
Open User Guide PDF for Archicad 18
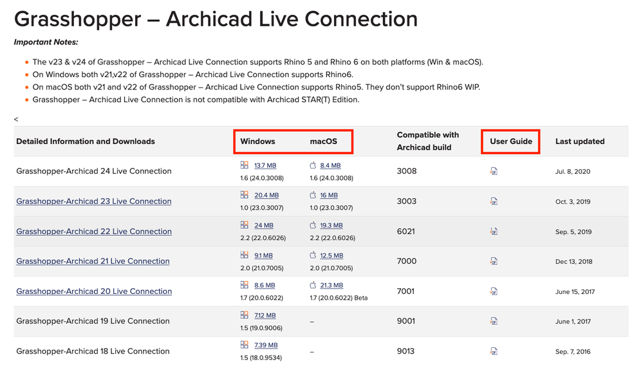pos(494,351)
